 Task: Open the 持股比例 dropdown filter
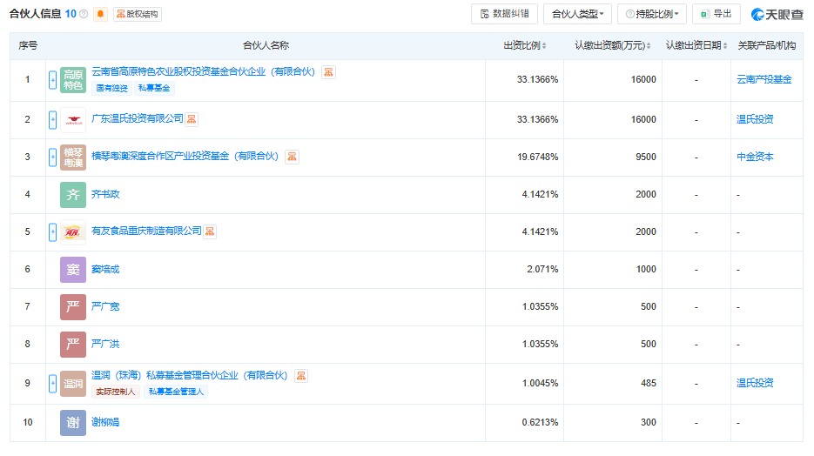point(652,14)
